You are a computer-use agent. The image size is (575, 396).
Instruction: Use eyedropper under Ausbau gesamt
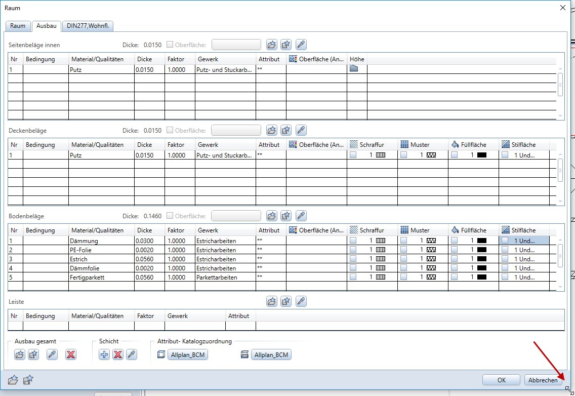[52, 354]
